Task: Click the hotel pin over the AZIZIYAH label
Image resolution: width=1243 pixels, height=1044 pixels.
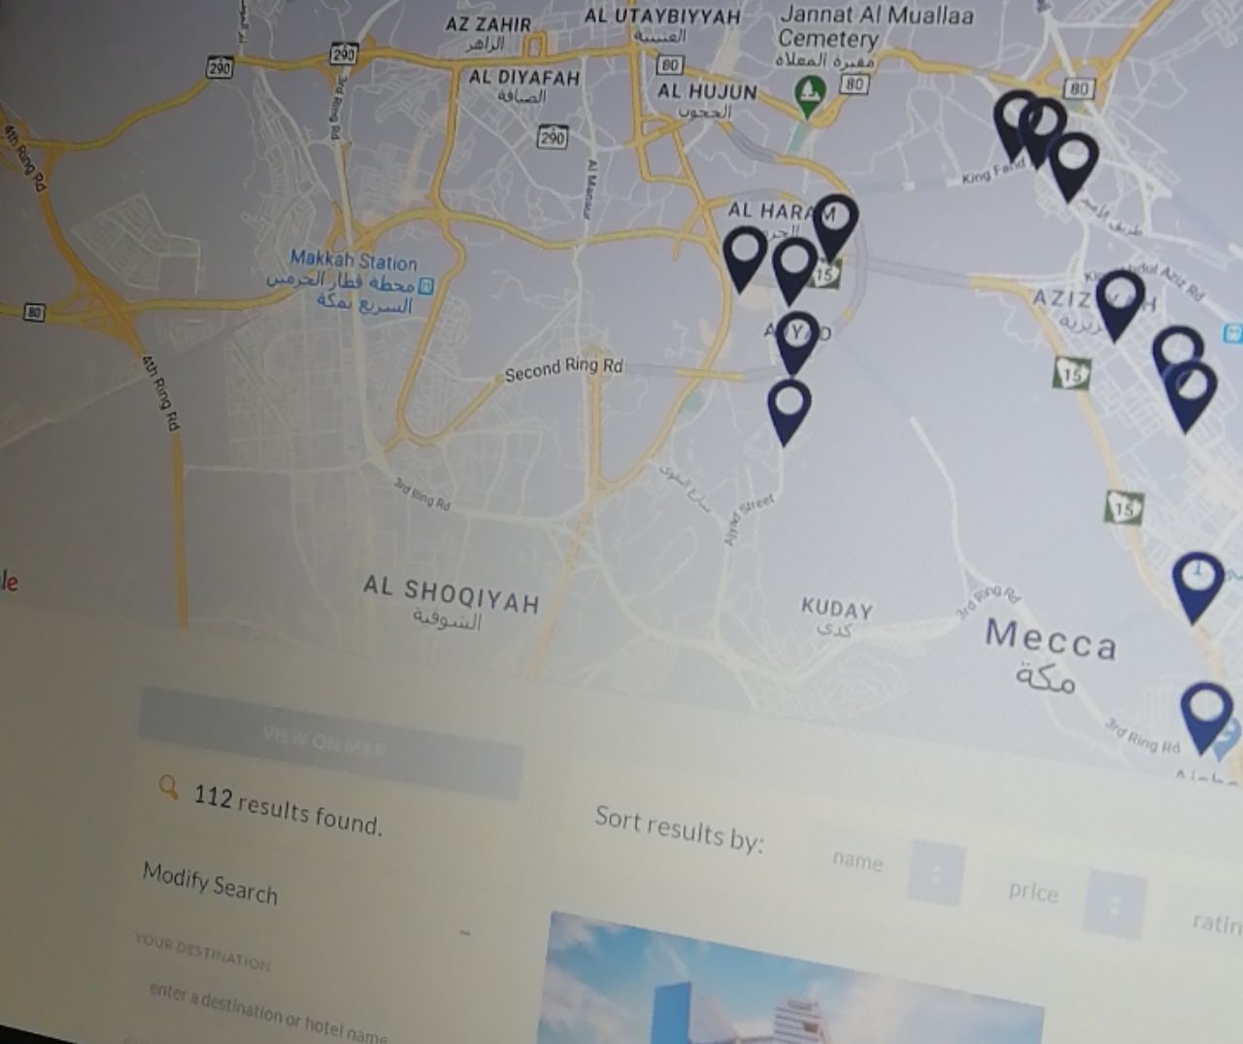Action: [1121, 305]
